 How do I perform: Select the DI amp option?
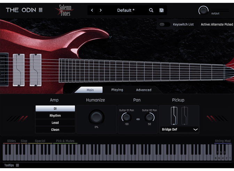55,109
